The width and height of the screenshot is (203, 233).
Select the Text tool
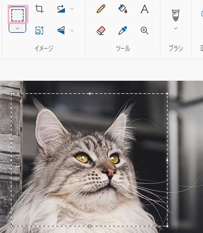coord(145,9)
